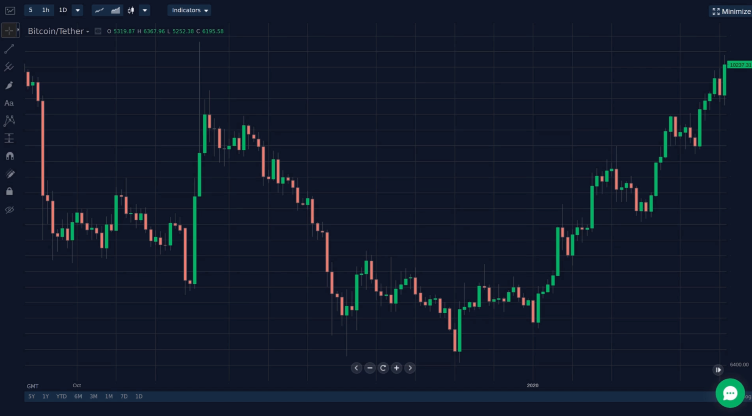This screenshot has width=752, height=416.
Task: Expand the chart style dropdown arrow
Action: (x=144, y=10)
